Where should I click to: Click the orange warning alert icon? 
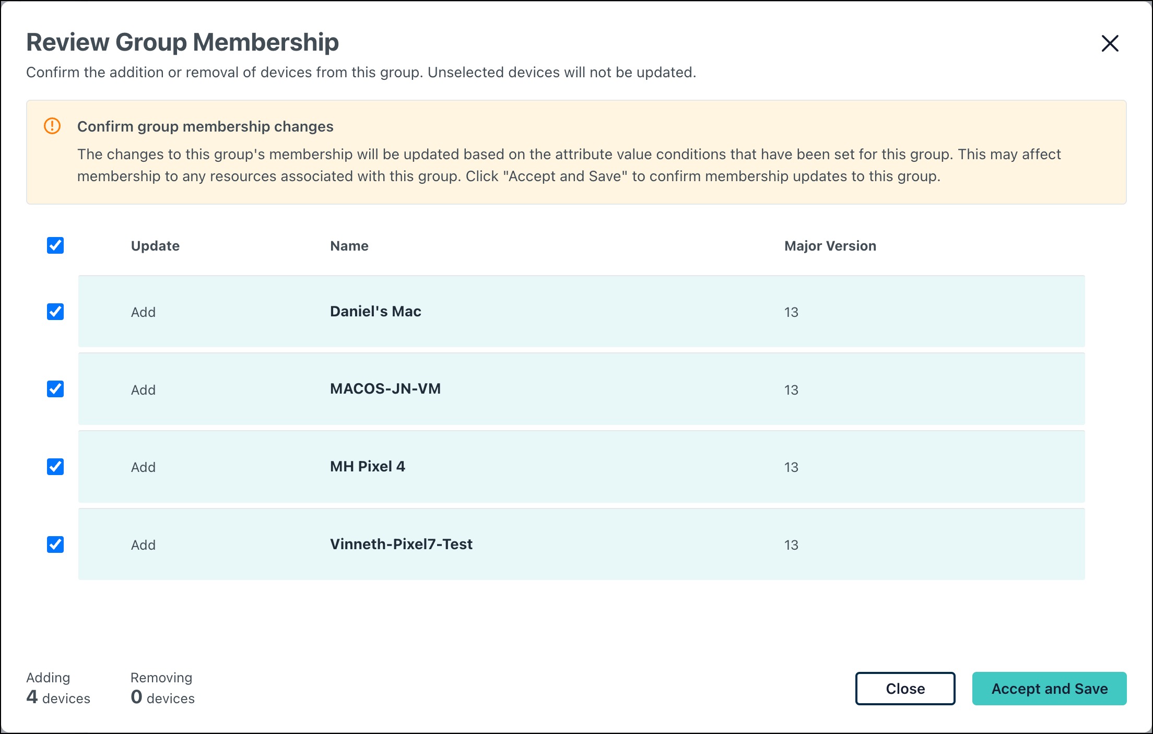coord(52,126)
